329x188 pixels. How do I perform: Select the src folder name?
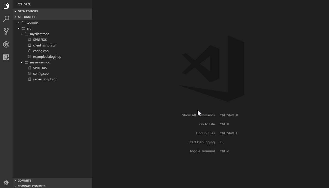(29, 28)
